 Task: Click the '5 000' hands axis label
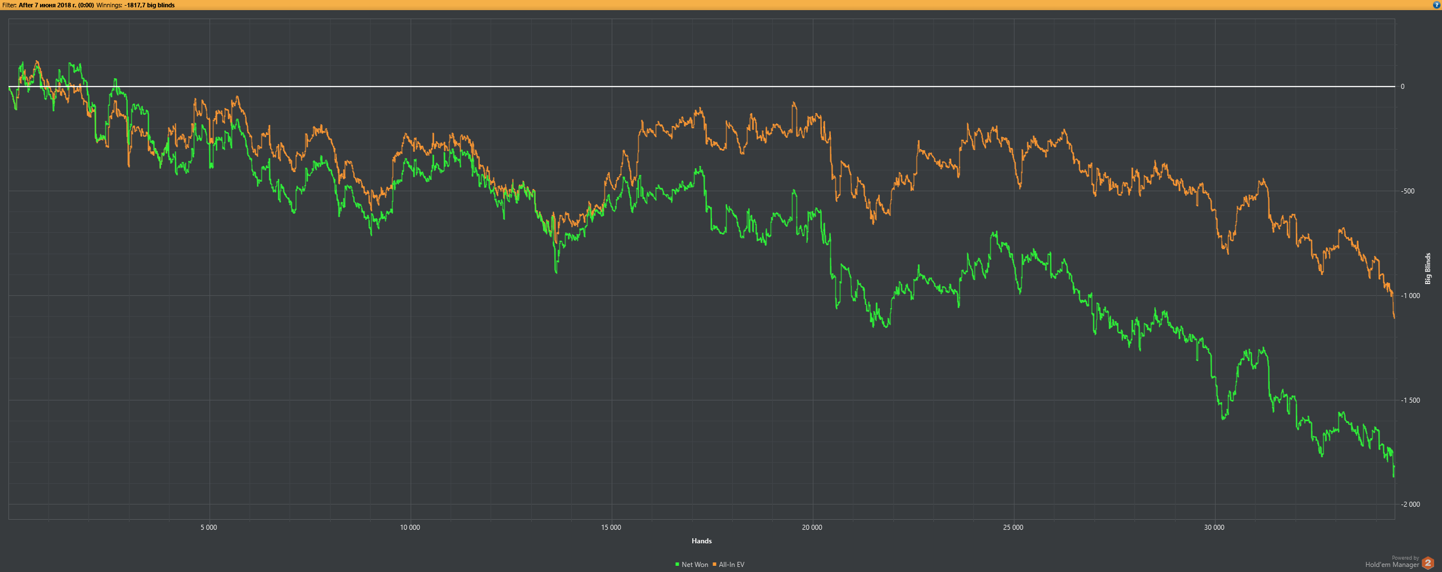[x=209, y=528]
